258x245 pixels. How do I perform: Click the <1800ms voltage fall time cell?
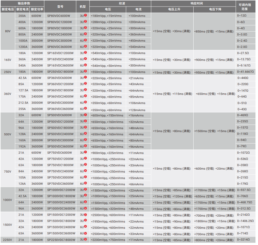[214, 221]
